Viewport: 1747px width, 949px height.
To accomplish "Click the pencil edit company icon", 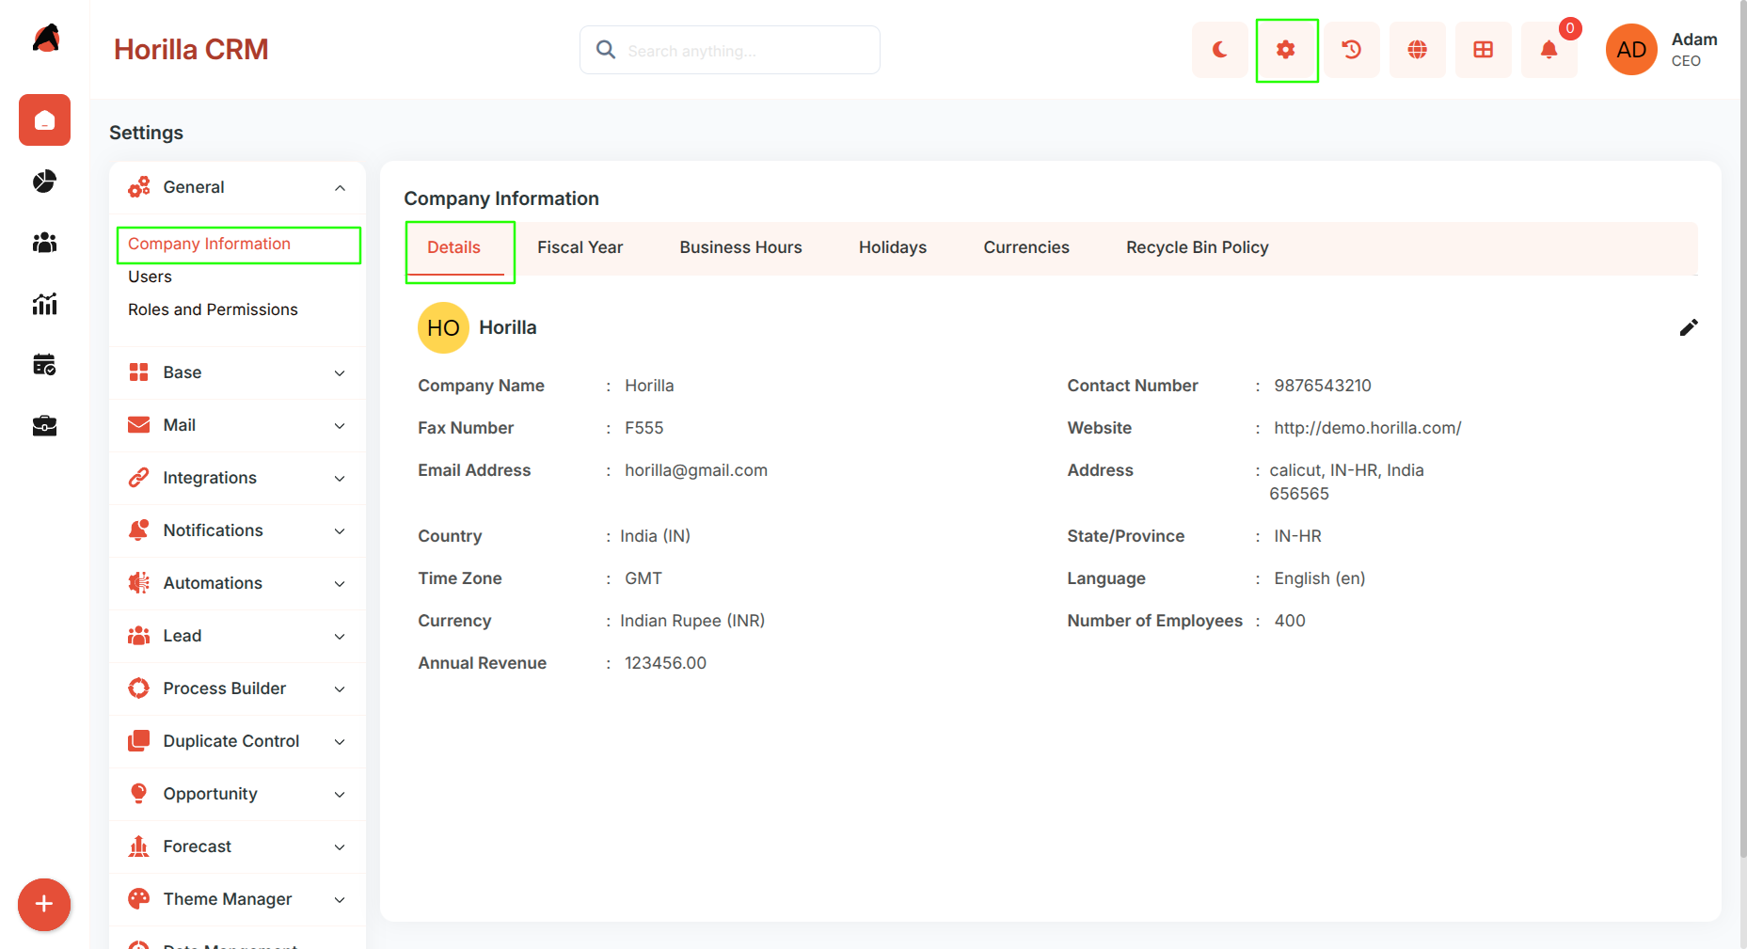I will point(1689,327).
